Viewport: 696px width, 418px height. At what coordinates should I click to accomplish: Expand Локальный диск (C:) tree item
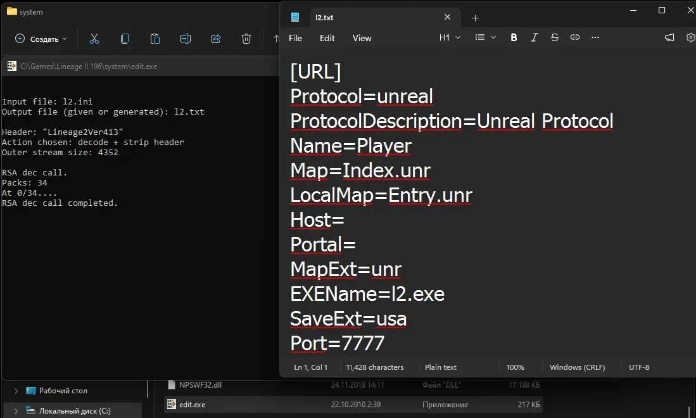coord(16,411)
